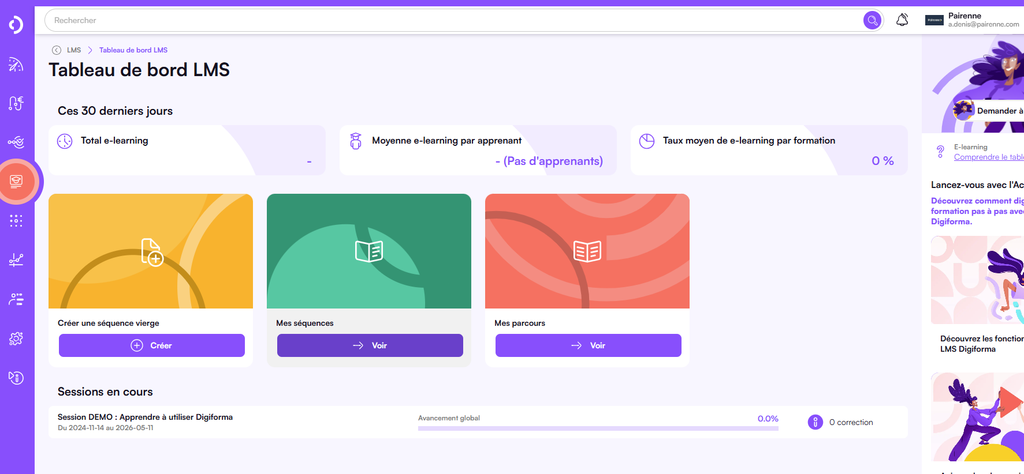
Task: Click the a.denis@pairenne.com email text
Action: point(984,24)
